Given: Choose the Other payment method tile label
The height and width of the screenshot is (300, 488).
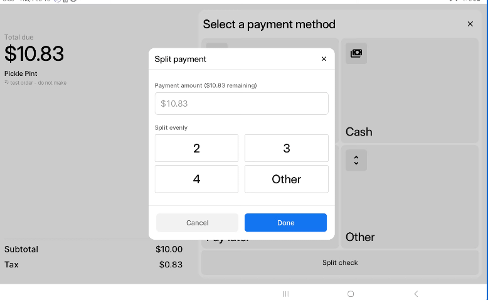Looking at the screenshot, I should tap(360, 237).
